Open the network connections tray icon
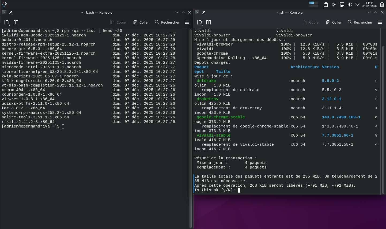386x229 pixels. (x=342, y=5)
